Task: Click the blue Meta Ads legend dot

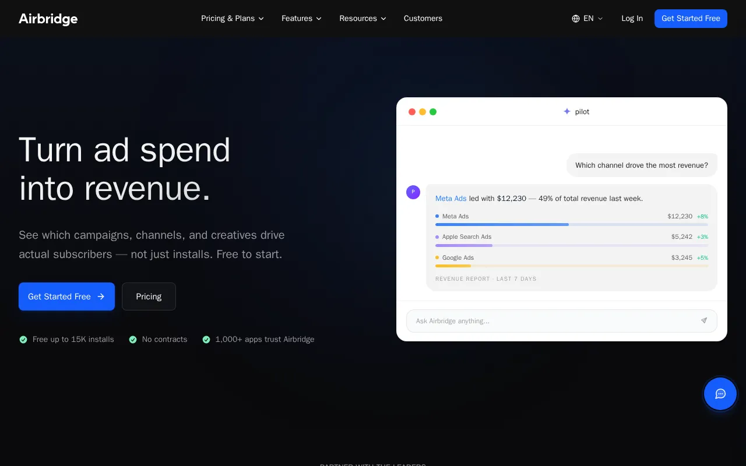Action: click(x=437, y=216)
